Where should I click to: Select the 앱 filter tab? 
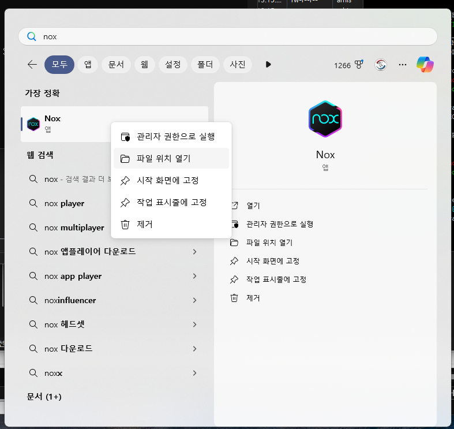click(x=88, y=64)
